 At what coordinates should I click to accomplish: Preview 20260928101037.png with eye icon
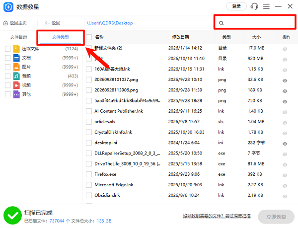[285, 80]
